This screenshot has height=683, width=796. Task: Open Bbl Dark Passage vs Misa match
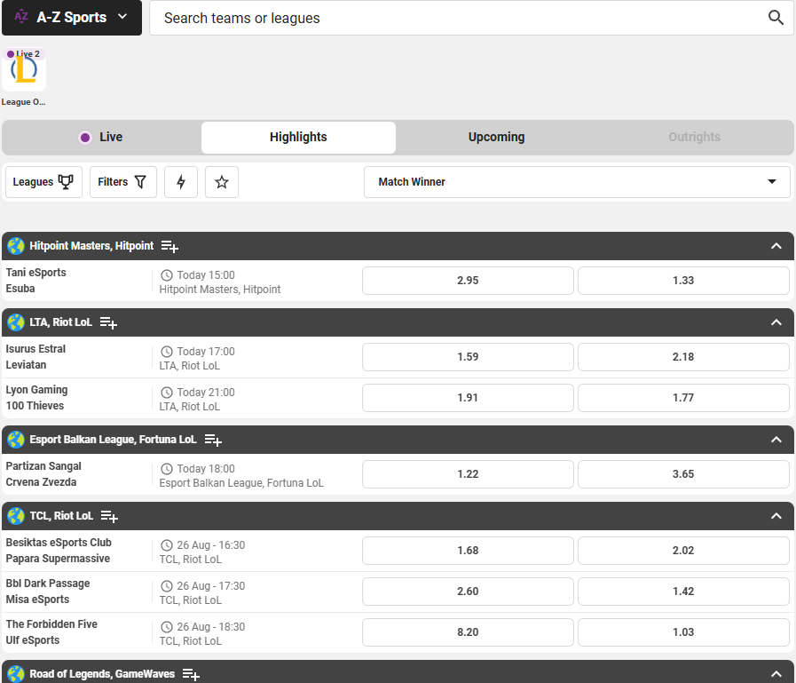click(48, 591)
